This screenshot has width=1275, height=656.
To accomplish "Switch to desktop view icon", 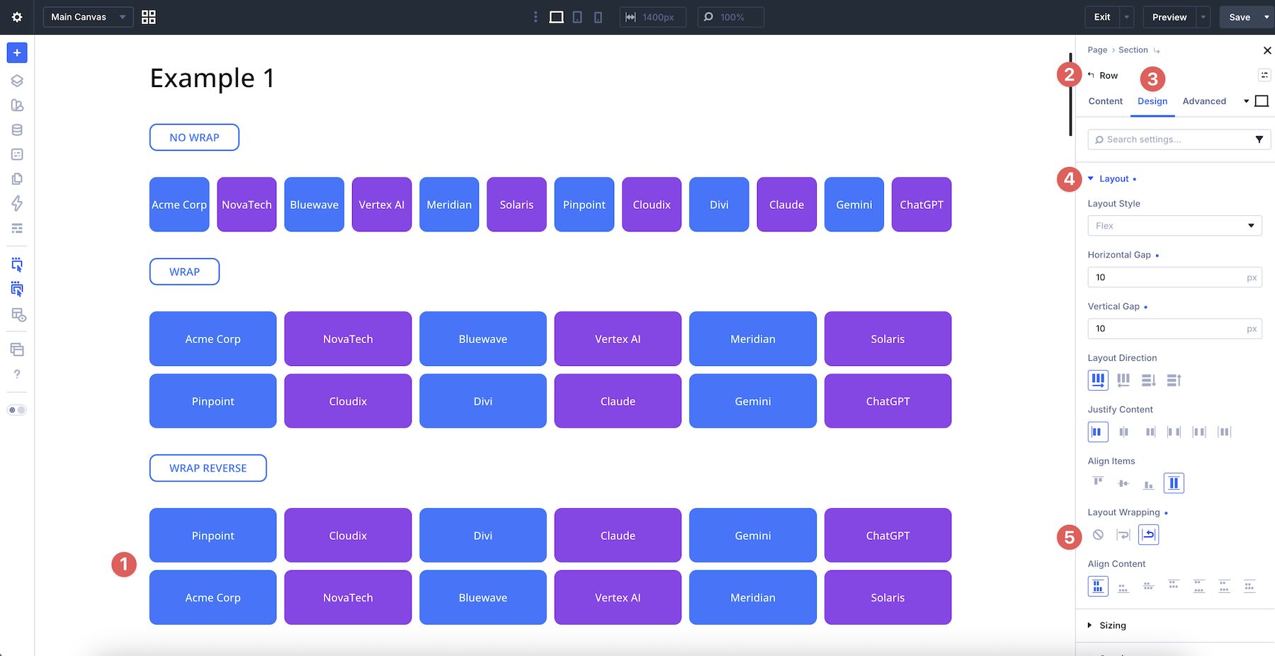I will (x=557, y=17).
